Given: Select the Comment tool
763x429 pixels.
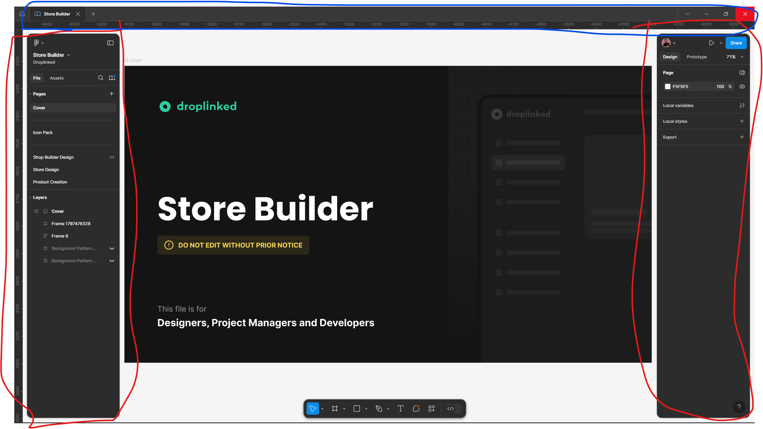Looking at the screenshot, I should tap(416, 409).
